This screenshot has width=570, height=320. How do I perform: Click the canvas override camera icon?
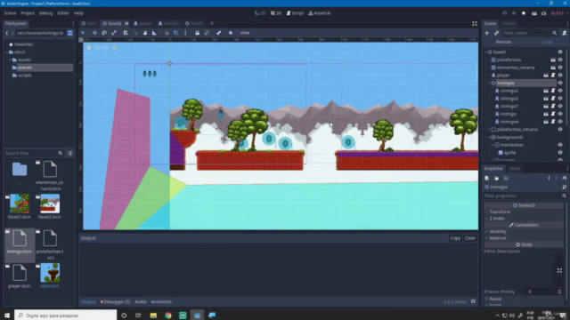tap(231, 33)
